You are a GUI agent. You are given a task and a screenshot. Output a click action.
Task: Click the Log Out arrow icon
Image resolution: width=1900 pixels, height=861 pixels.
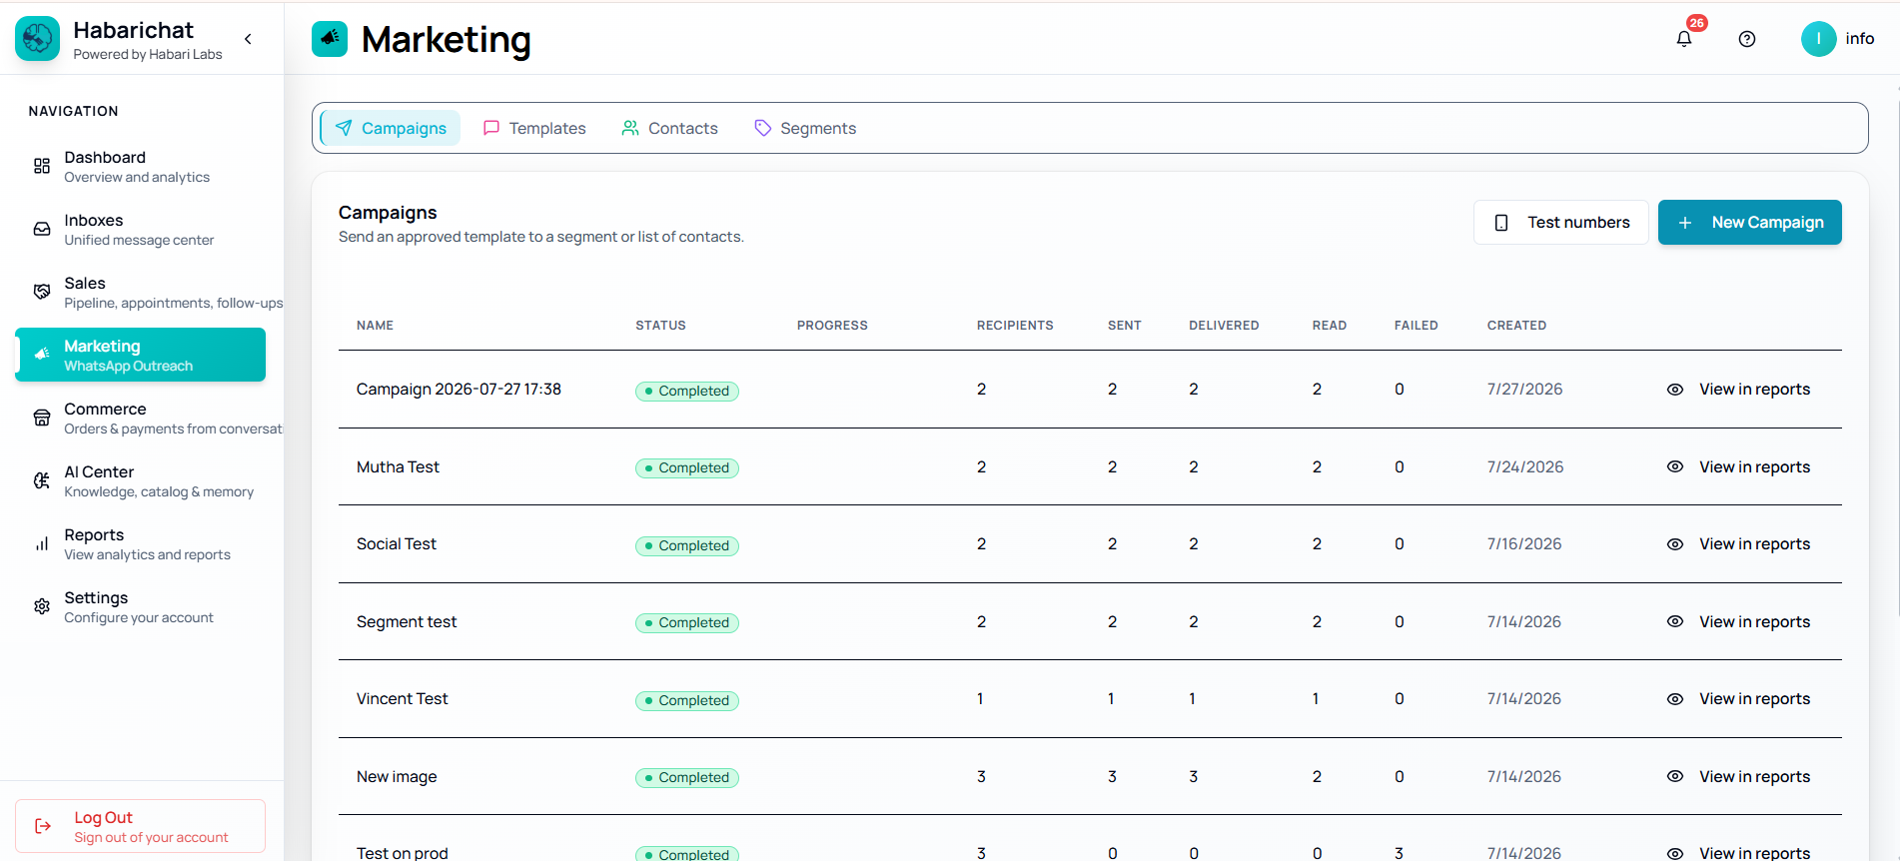tap(43, 826)
